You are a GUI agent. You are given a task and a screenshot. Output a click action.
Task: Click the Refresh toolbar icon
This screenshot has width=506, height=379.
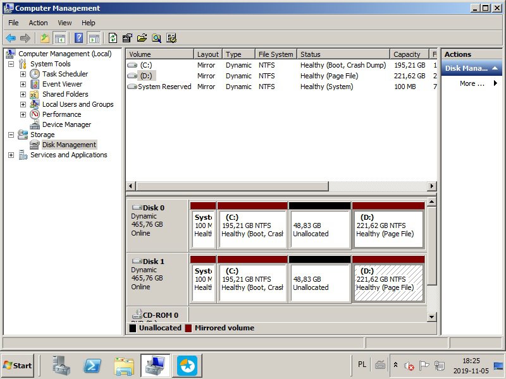pos(113,38)
